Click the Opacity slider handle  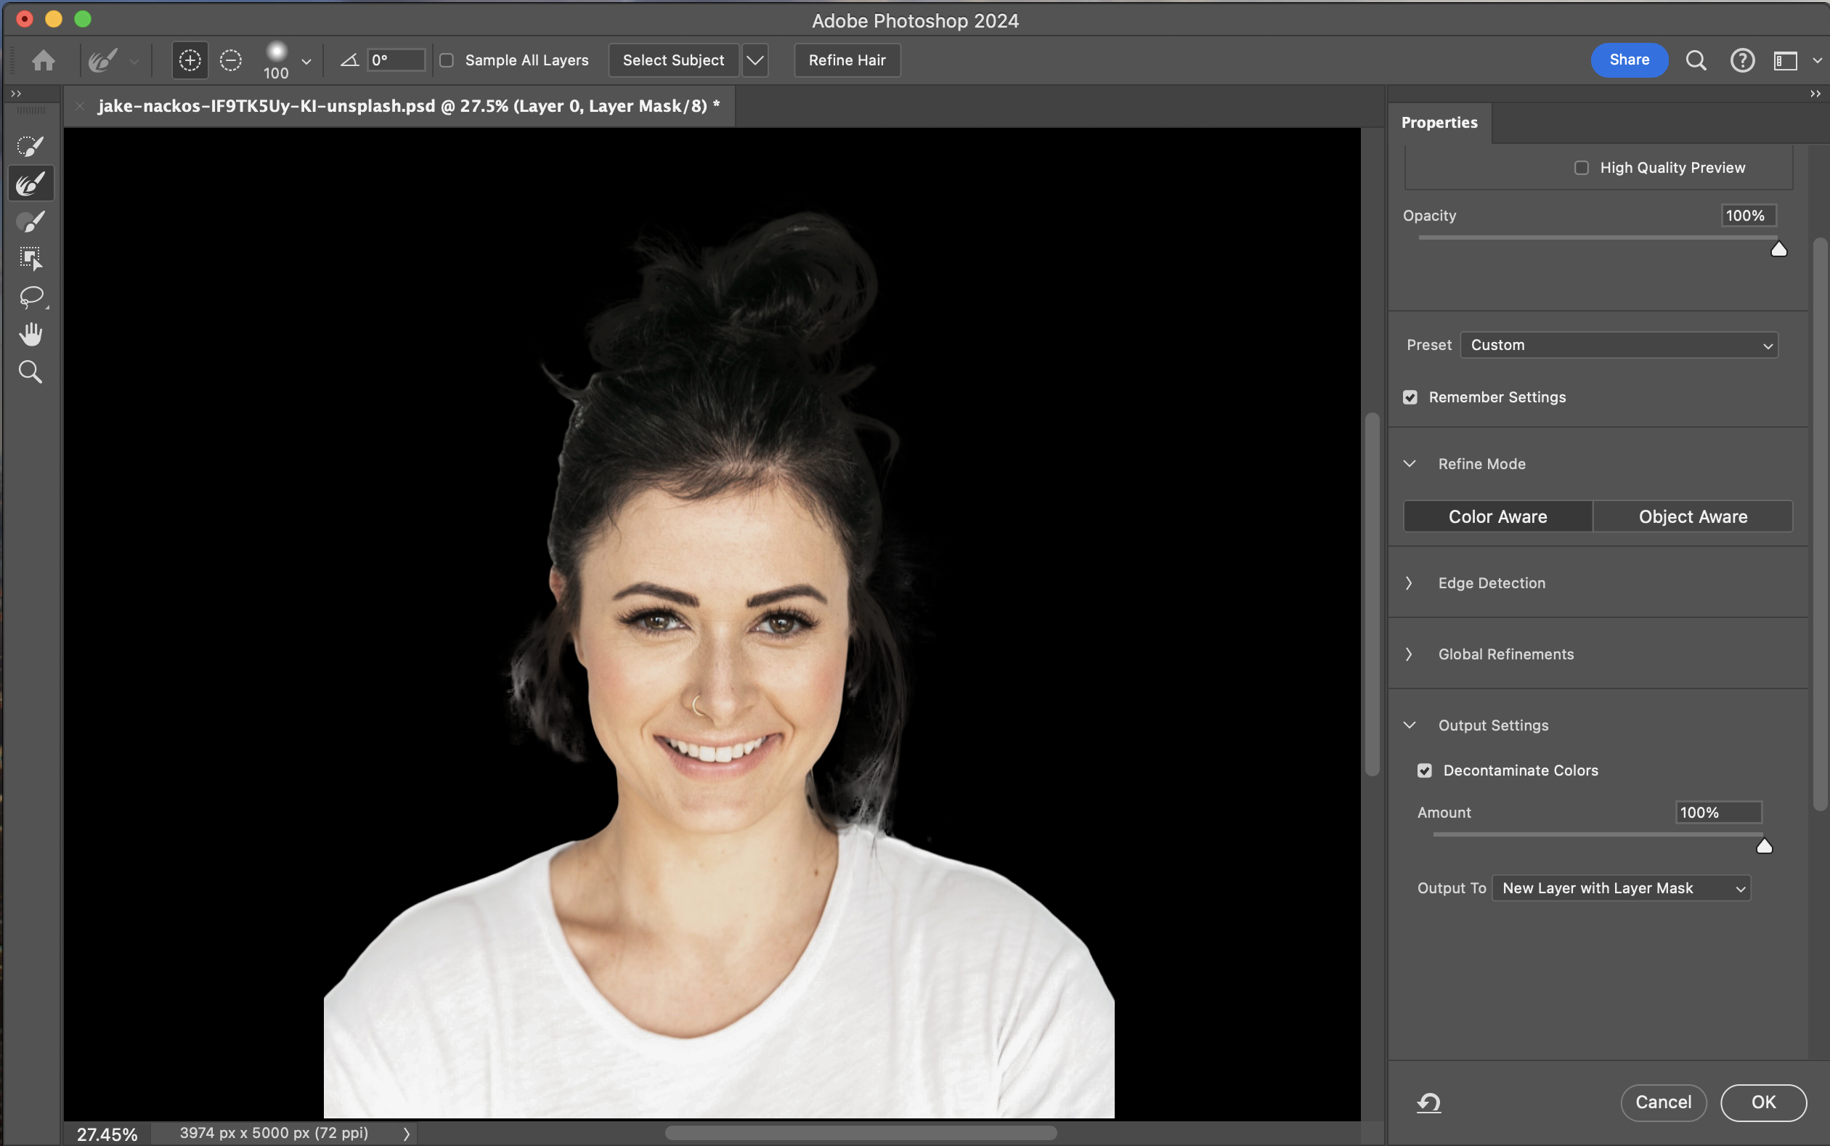click(1778, 249)
